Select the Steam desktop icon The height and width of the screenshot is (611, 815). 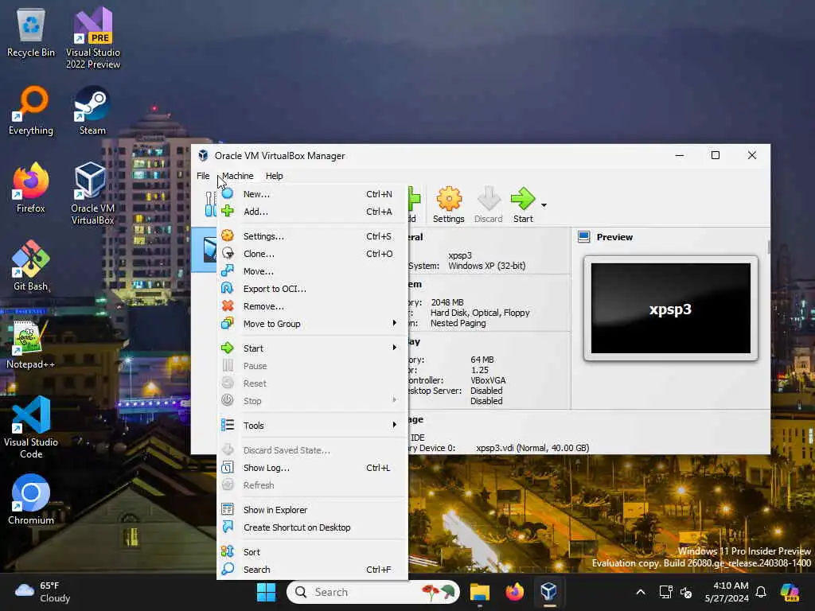pyautogui.click(x=92, y=111)
